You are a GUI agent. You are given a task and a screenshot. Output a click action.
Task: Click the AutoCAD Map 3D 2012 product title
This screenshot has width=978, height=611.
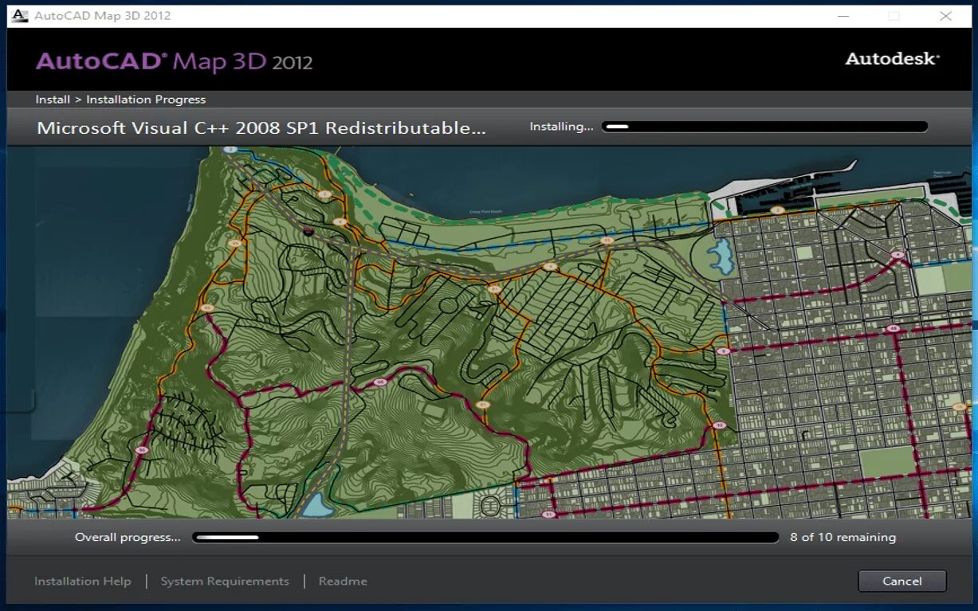[x=174, y=61]
